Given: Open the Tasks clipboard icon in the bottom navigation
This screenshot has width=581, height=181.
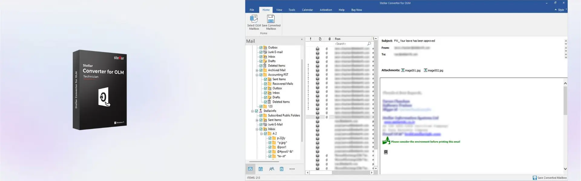Looking at the screenshot, I should pos(282,169).
